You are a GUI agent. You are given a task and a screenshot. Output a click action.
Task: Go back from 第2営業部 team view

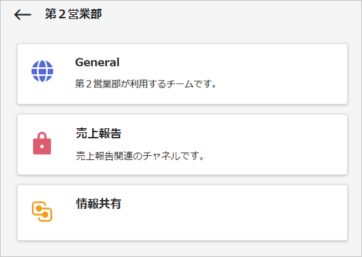tap(22, 14)
